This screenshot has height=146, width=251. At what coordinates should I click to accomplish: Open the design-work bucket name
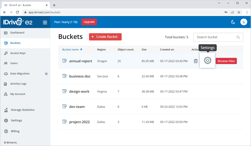click(79, 91)
